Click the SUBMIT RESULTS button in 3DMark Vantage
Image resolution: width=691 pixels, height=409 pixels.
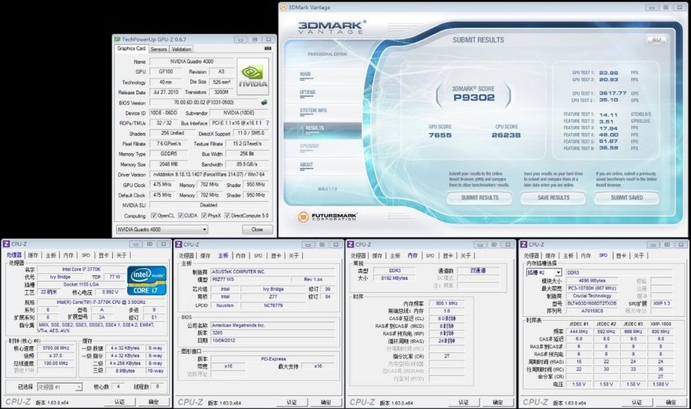(480, 198)
